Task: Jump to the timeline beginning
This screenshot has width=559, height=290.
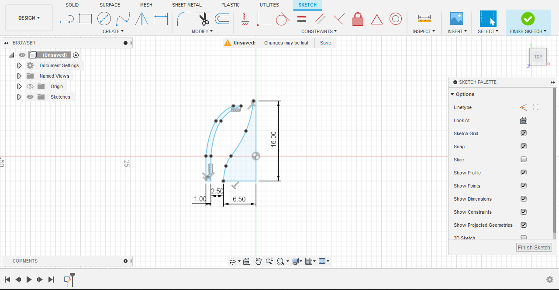Action: pyautogui.click(x=7, y=280)
